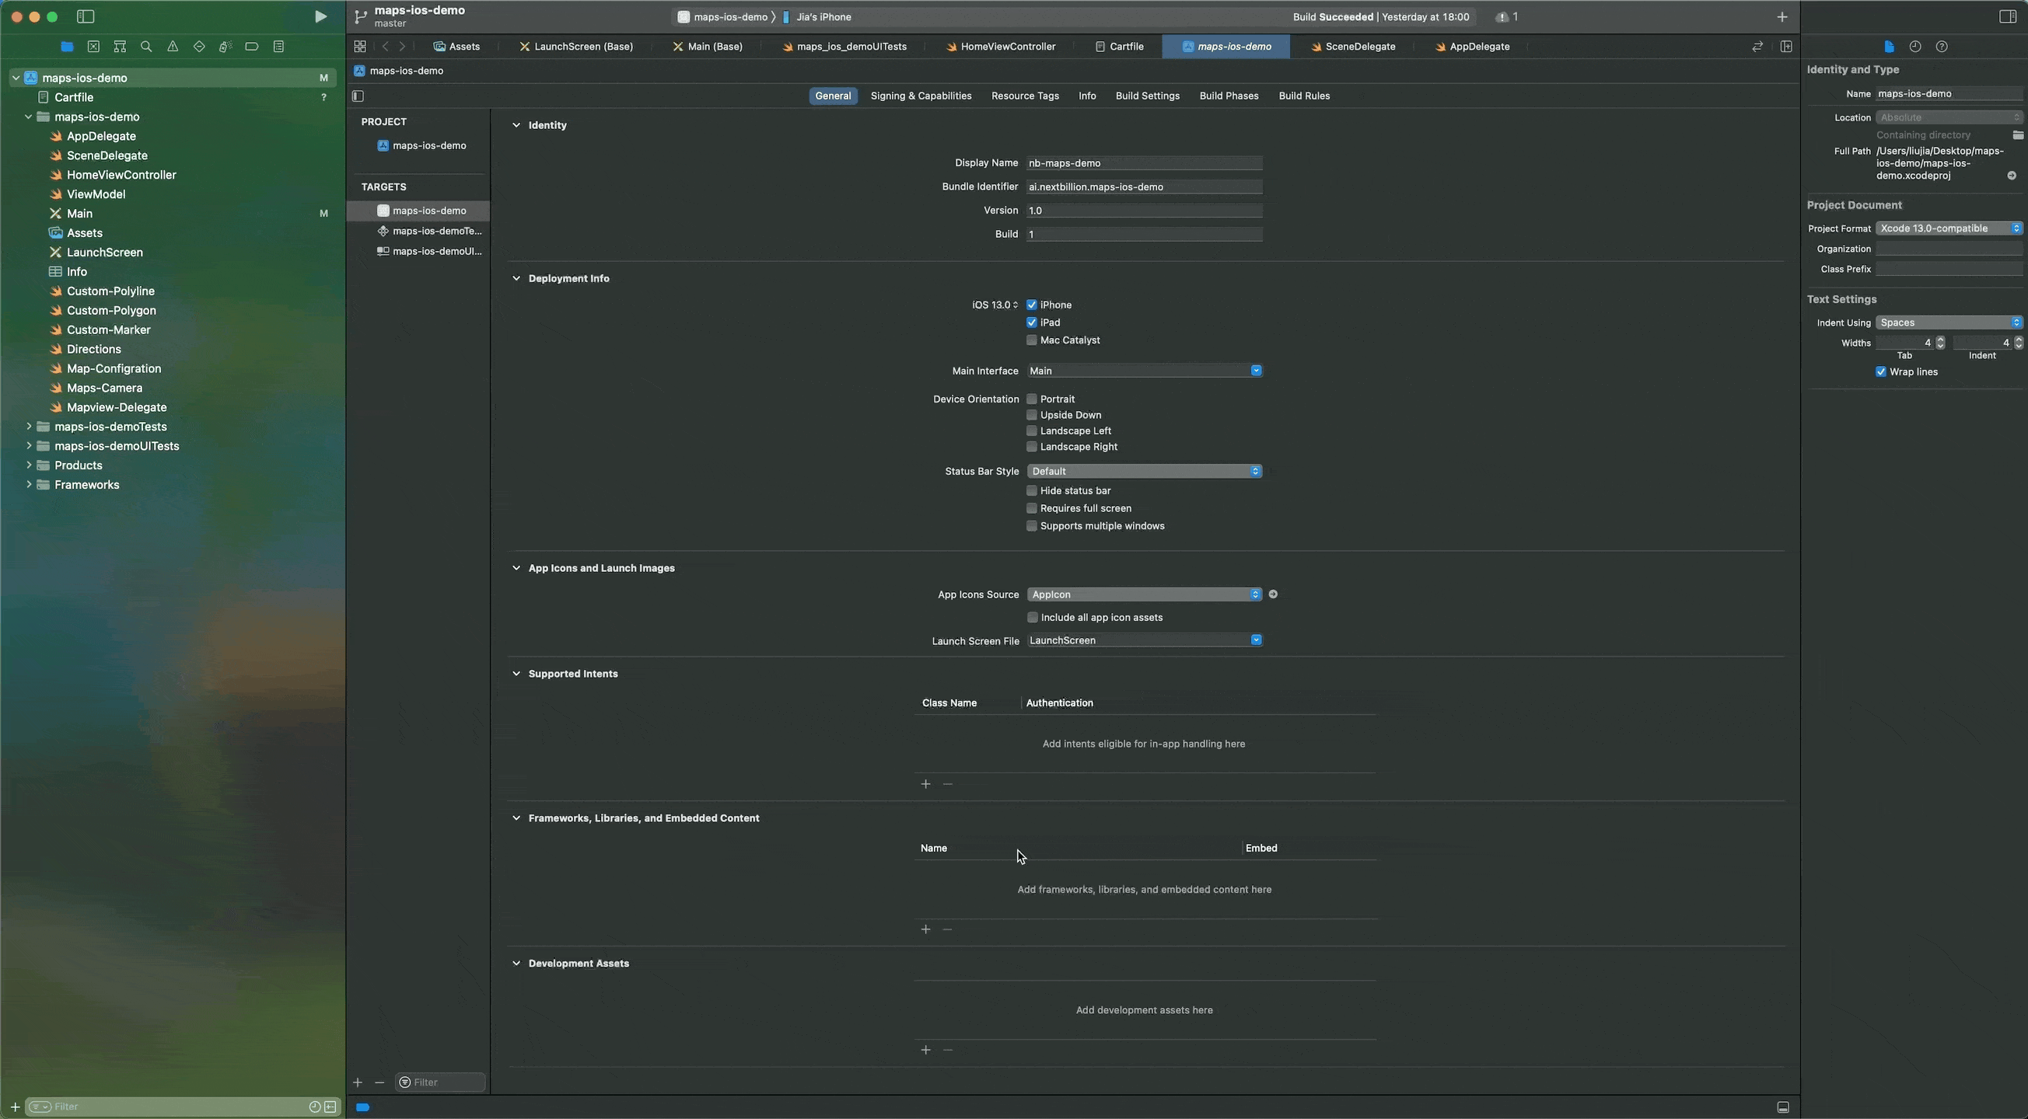Open the related items grid icon
The height and width of the screenshot is (1119, 2028).
coord(360,47)
